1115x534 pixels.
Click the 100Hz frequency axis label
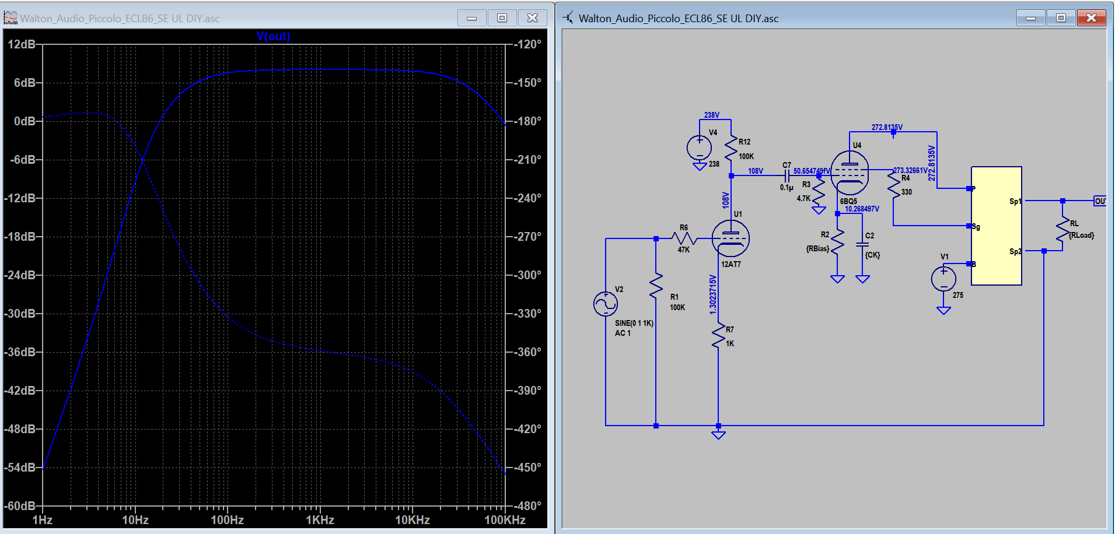coord(227,520)
